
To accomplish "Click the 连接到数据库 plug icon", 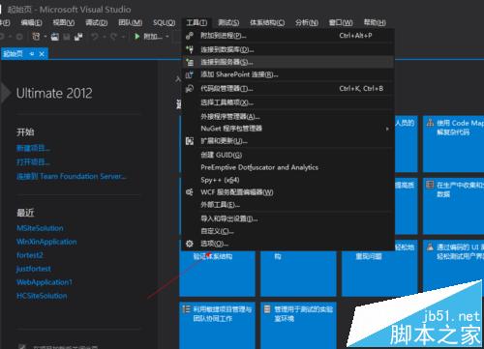I will point(190,49).
